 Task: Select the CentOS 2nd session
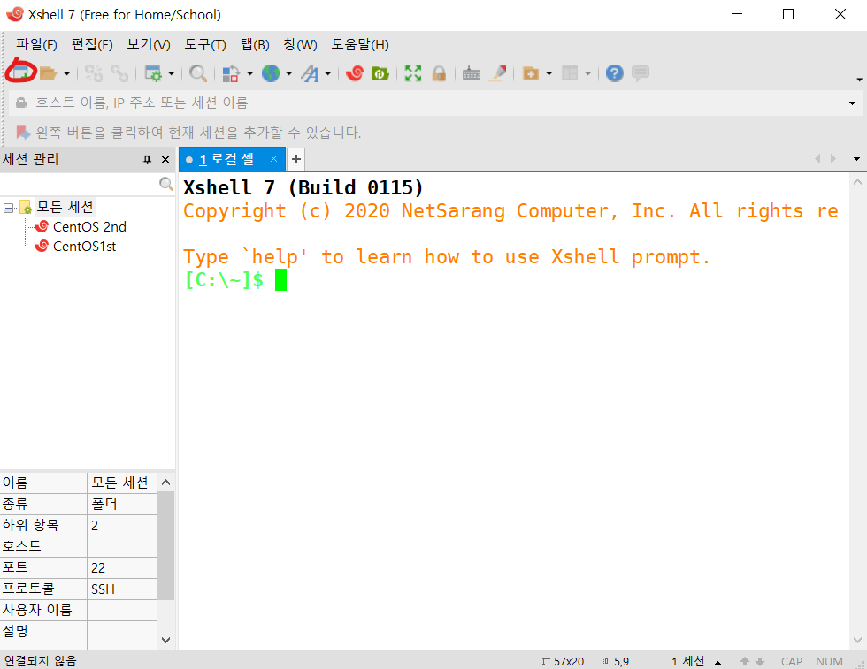89,226
